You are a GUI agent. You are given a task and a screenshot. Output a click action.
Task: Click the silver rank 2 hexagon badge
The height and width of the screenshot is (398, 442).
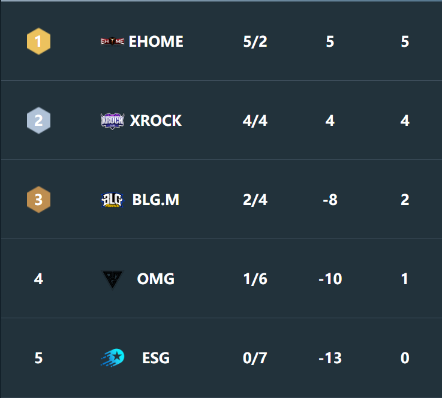pos(38,120)
